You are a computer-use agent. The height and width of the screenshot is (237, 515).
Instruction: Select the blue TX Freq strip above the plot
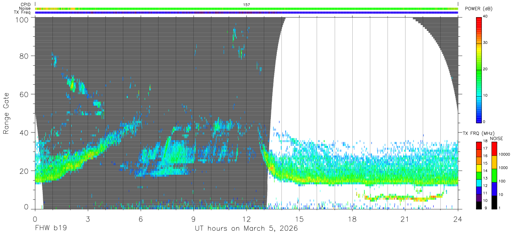[x=246, y=12]
